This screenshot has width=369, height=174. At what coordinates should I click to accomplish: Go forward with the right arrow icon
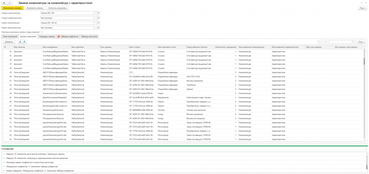9,3
